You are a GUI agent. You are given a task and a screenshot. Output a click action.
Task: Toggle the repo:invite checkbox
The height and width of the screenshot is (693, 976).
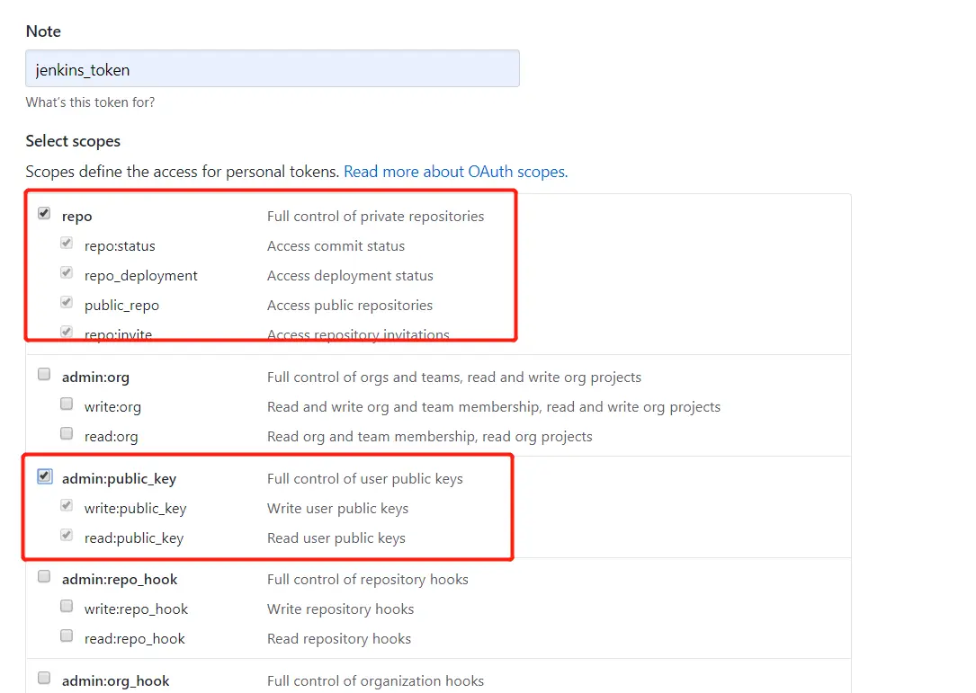67,332
